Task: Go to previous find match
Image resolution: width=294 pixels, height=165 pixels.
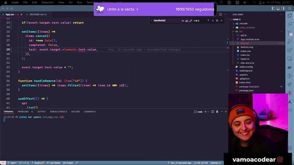Action: pos(208,21)
